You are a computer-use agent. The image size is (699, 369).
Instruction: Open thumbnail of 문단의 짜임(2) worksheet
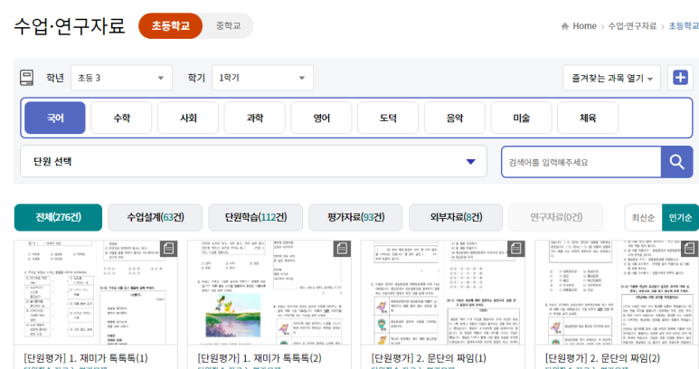[x=617, y=292]
